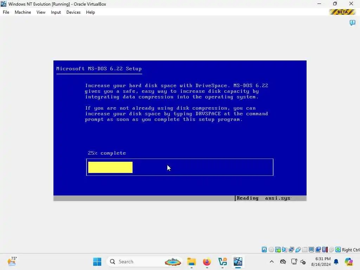Open the Devices menu
Viewport: 360px width, 270px height.
pos(73,12)
